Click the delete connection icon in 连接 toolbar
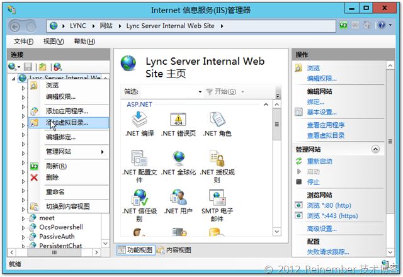Image resolution: width=403 pixels, height=277 pixels. tap(57, 67)
